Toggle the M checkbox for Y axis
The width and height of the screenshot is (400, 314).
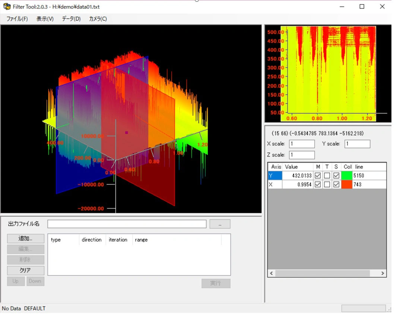[318, 175]
